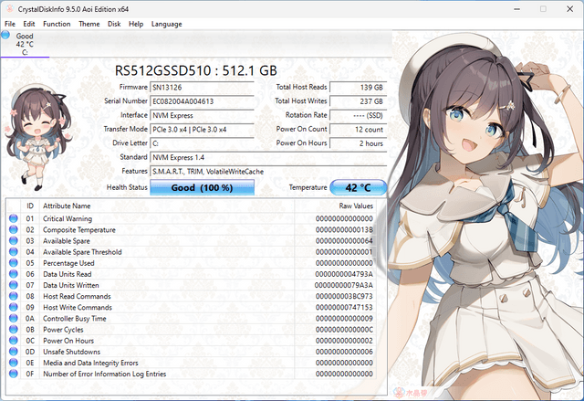The width and height of the screenshot is (584, 401).
Task: Select the Controller Busy Time attribute name
Action: coord(75,318)
